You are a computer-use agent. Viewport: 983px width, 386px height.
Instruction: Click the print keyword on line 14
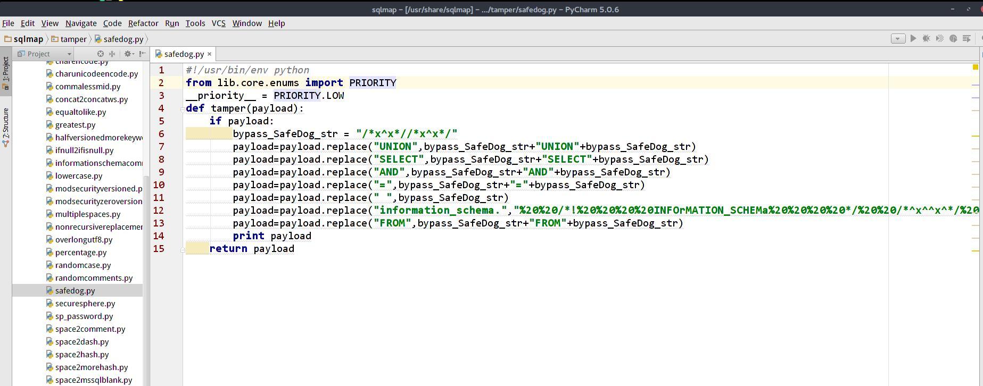[249, 236]
